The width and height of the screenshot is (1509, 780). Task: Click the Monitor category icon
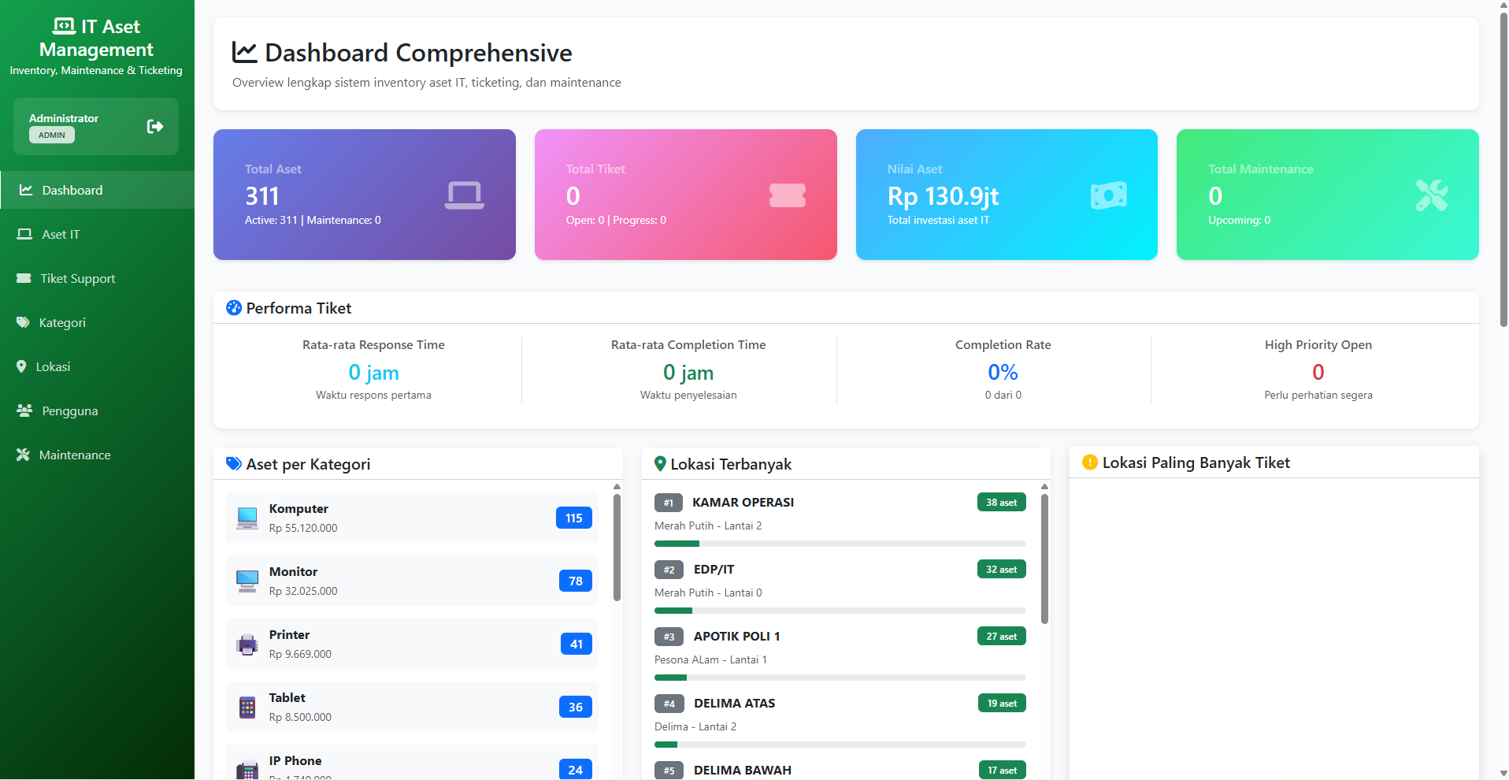click(x=247, y=581)
